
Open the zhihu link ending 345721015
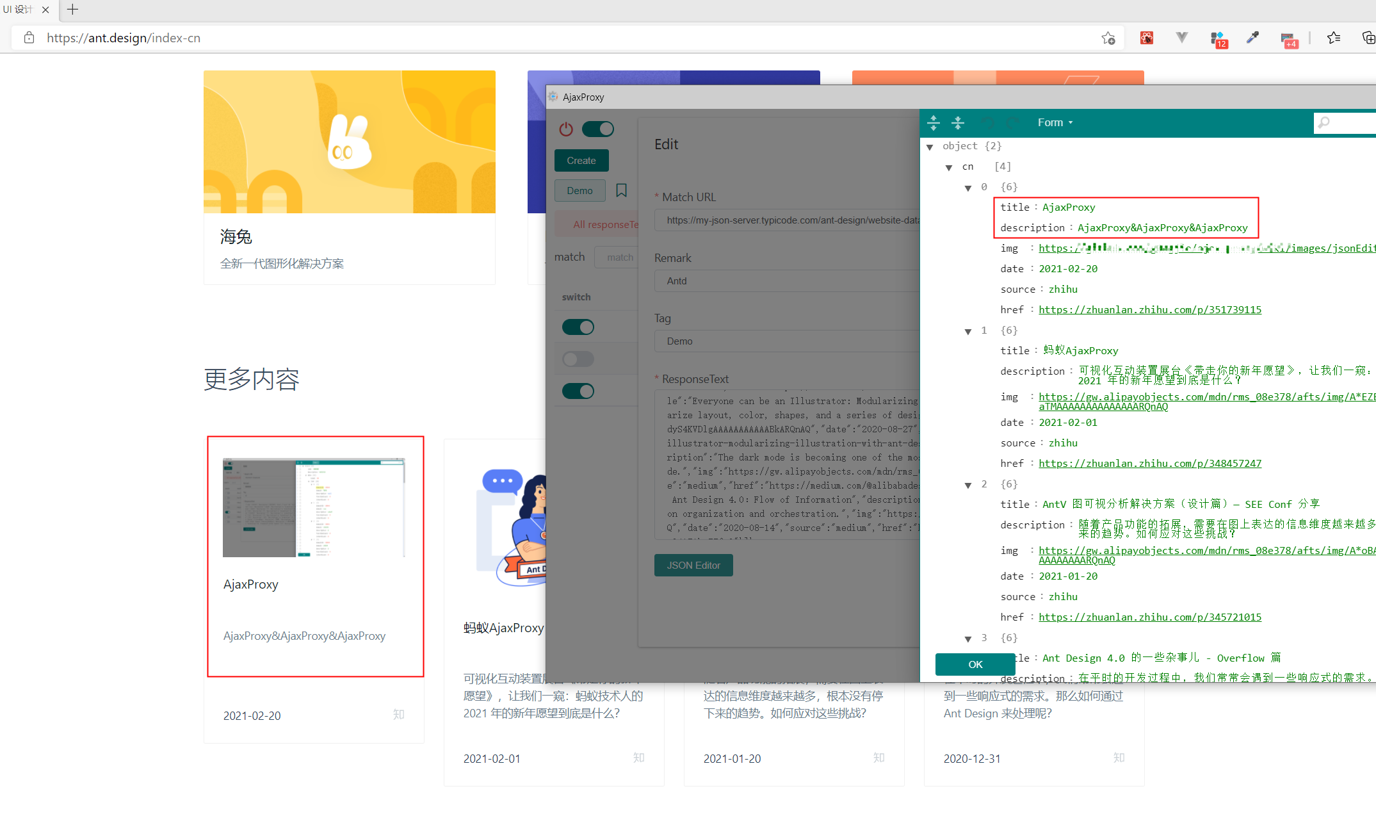(1150, 617)
